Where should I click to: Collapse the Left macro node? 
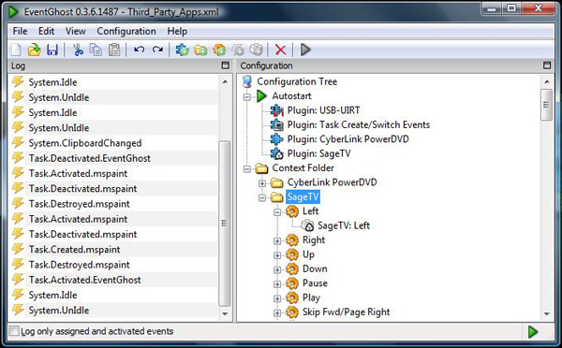(277, 212)
